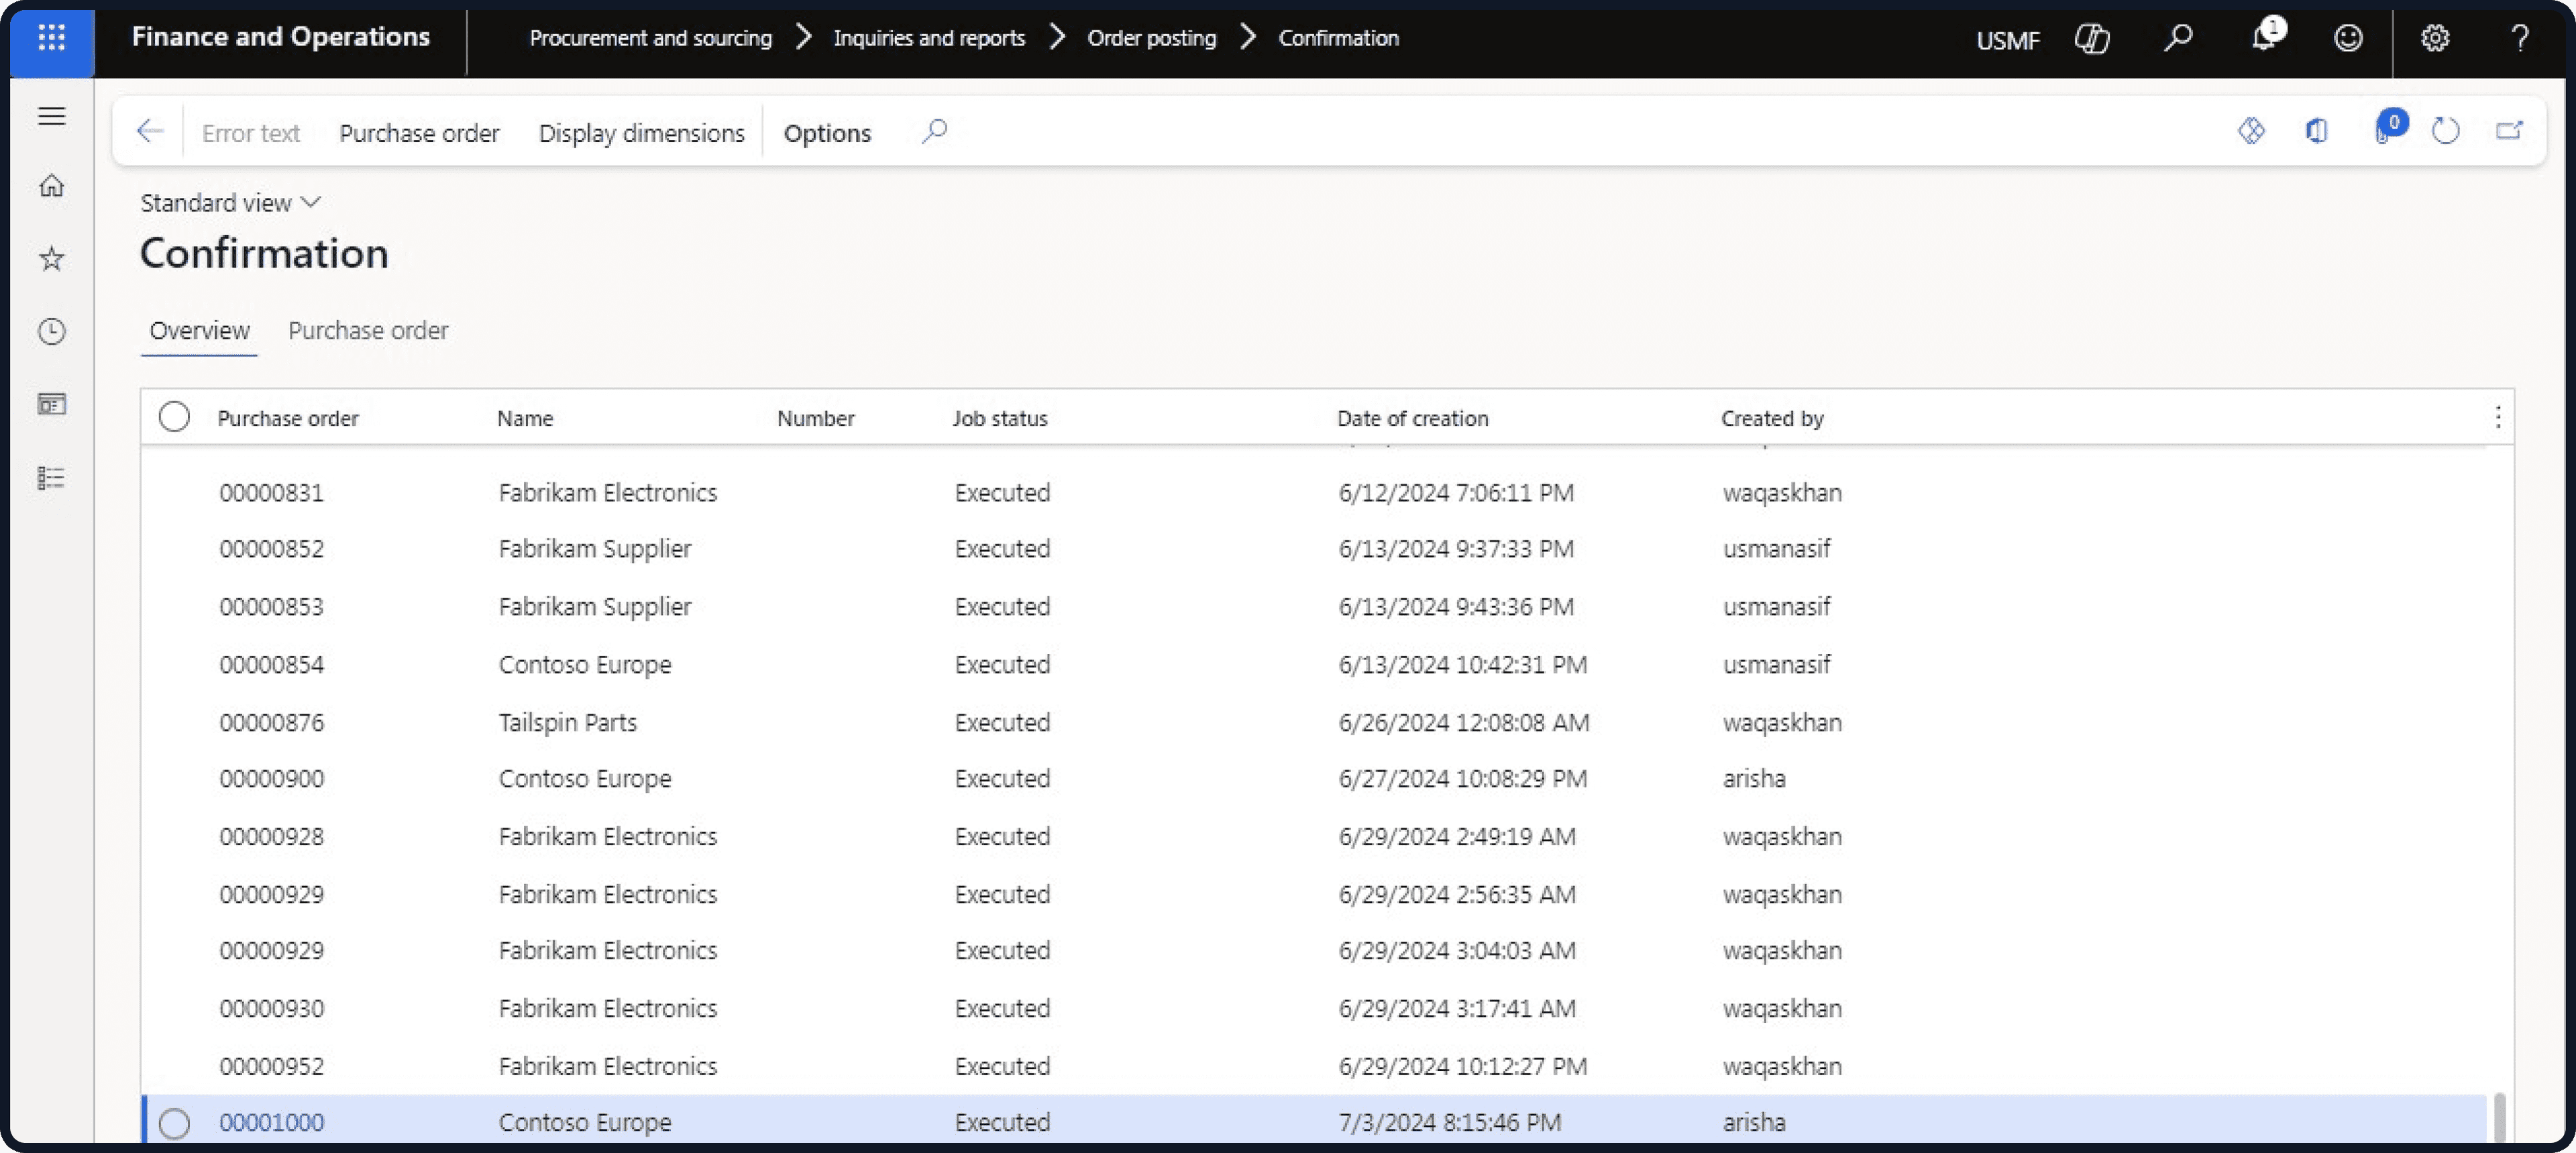Image resolution: width=2576 pixels, height=1153 pixels.
Task: Open settings gear
Action: click(2435, 39)
